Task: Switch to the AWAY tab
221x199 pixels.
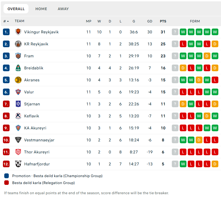Action: [63, 9]
